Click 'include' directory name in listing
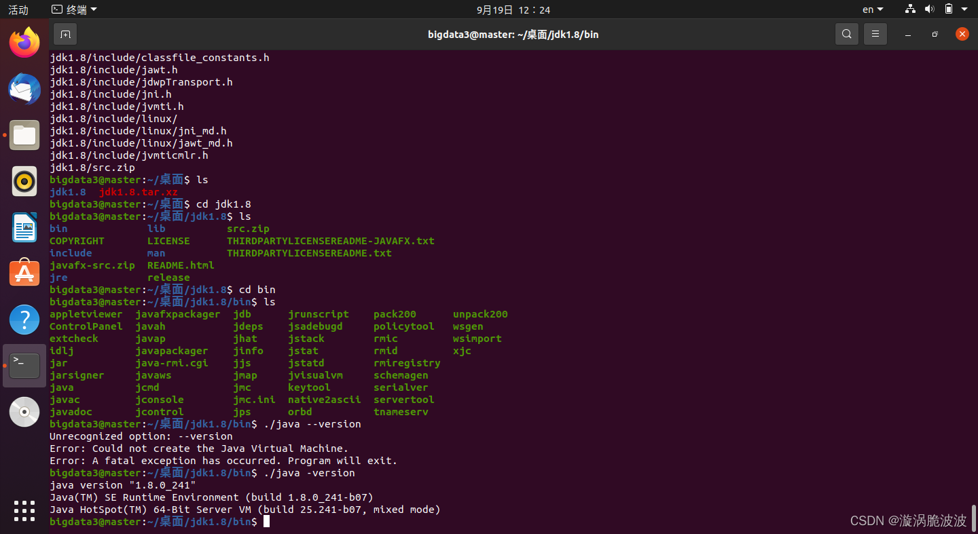Viewport: 978px width, 534px height. [x=71, y=253]
